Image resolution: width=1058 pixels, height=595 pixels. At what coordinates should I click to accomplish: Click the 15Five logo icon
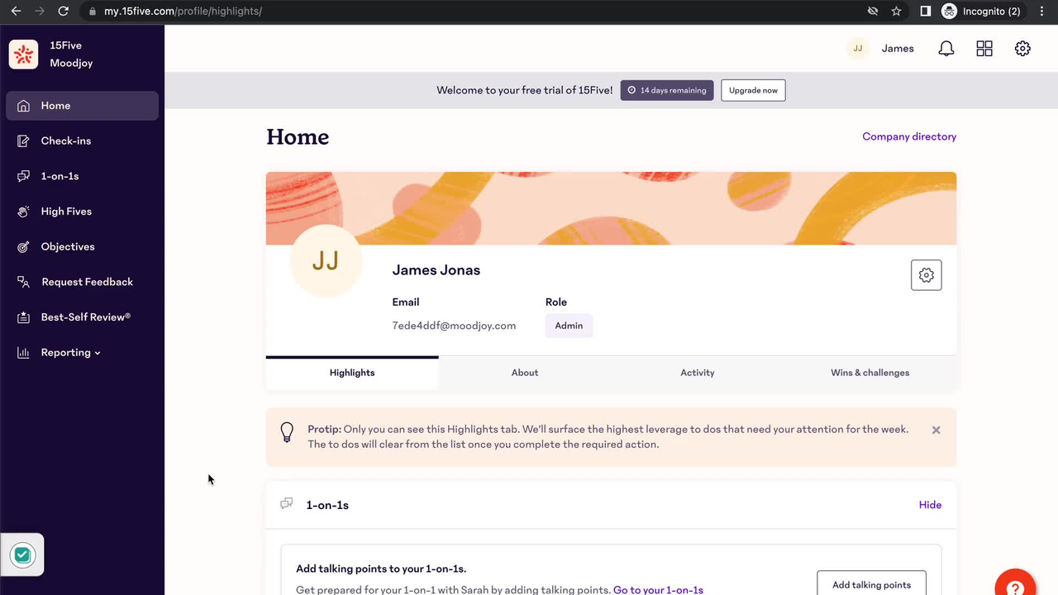23,55
